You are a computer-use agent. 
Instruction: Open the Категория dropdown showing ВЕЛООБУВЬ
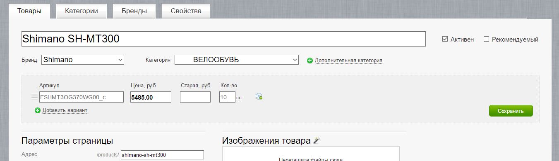point(236,60)
